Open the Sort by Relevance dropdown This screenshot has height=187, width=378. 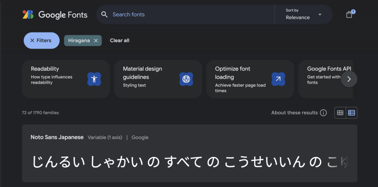coord(303,14)
